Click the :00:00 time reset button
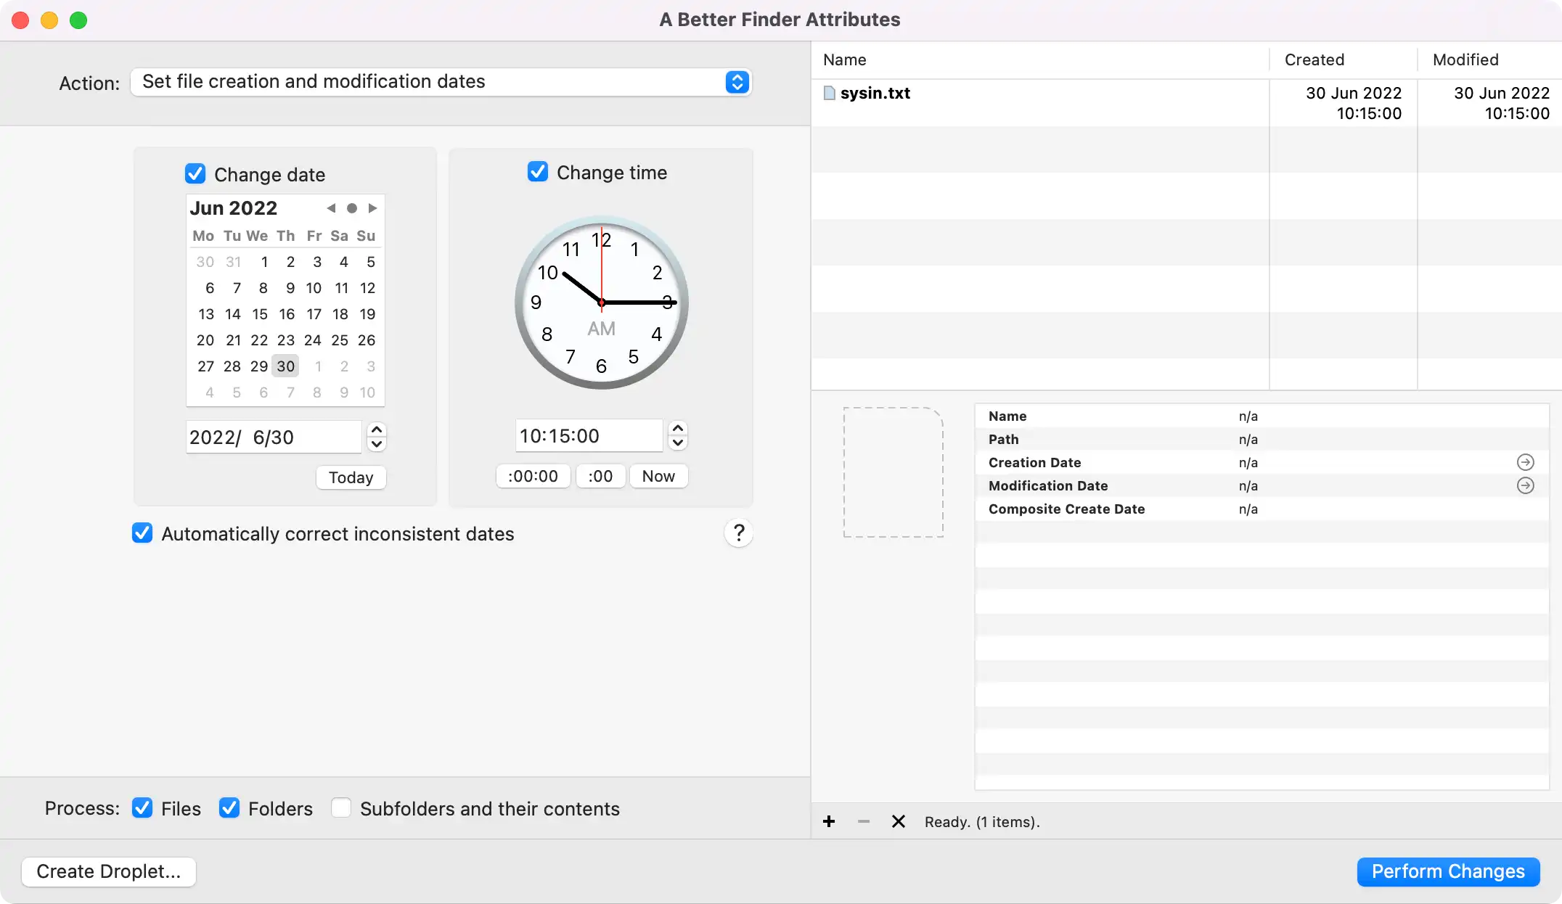This screenshot has width=1562, height=904. [x=533, y=476]
